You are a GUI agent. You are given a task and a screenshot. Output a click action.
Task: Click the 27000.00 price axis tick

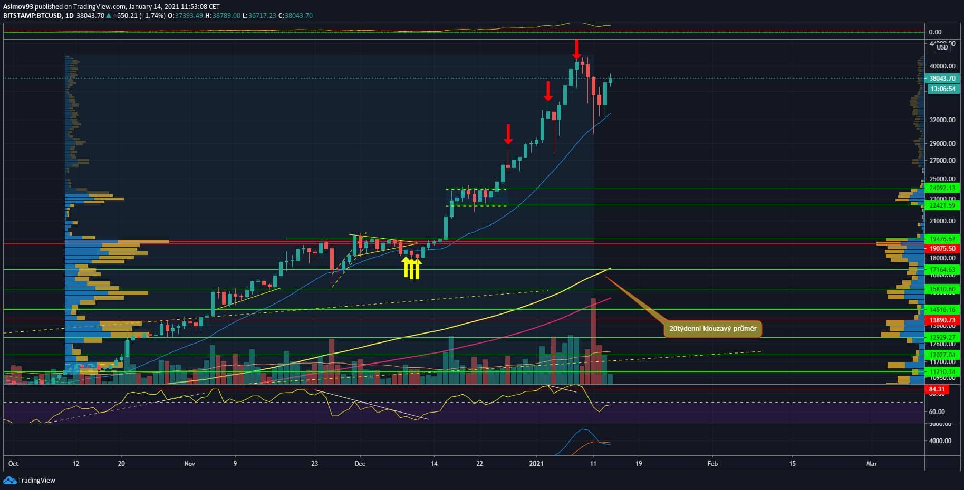click(x=942, y=161)
